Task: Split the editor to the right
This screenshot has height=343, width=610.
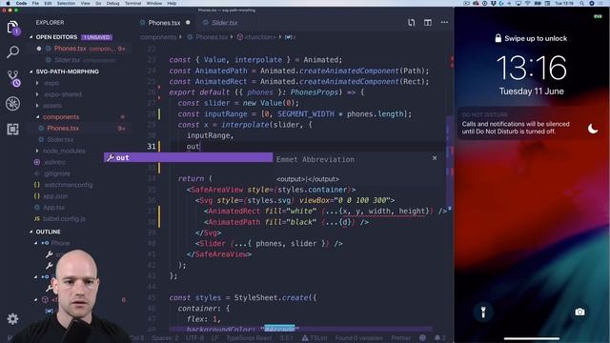Action: click(x=428, y=23)
